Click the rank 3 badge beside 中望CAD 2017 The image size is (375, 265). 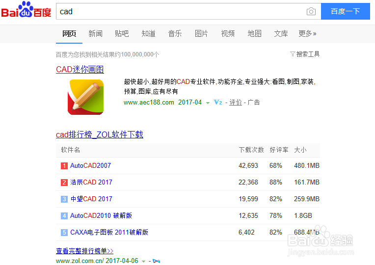coord(64,199)
